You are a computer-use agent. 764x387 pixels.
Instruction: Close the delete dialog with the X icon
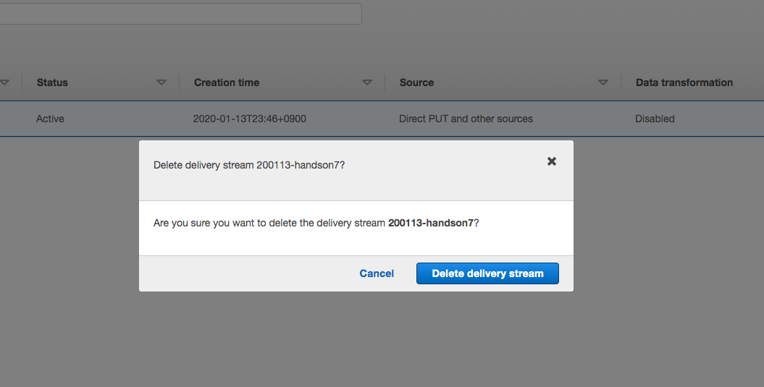[552, 161]
